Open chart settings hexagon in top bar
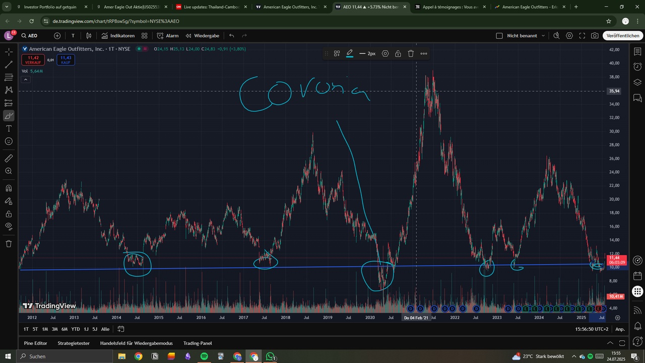The height and width of the screenshot is (363, 645). tap(569, 36)
